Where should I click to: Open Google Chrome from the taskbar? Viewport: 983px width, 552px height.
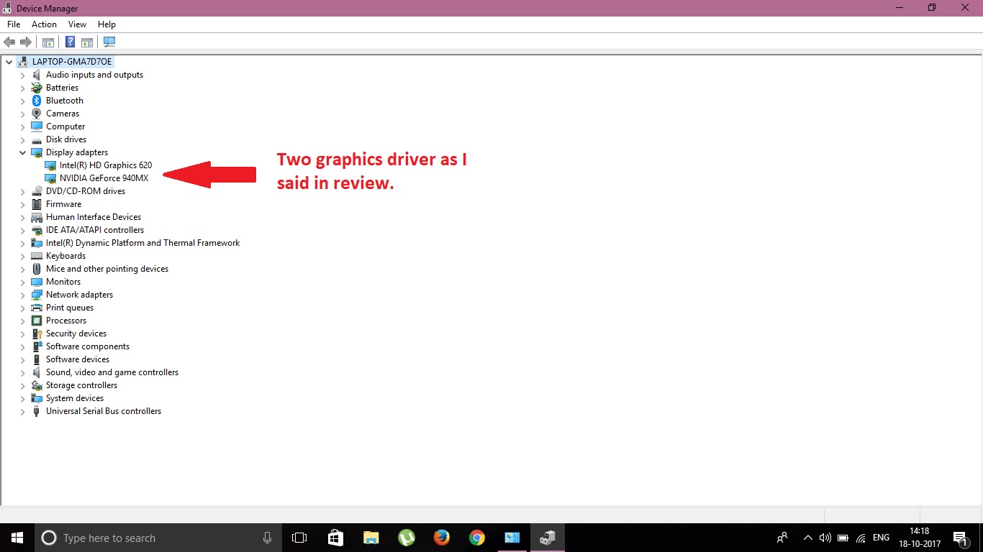pos(476,538)
